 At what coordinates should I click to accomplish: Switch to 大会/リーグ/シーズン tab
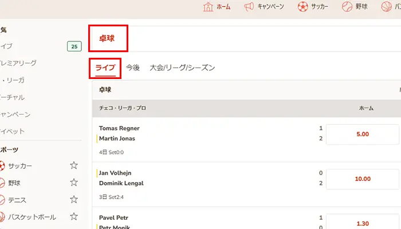[x=182, y=68]
